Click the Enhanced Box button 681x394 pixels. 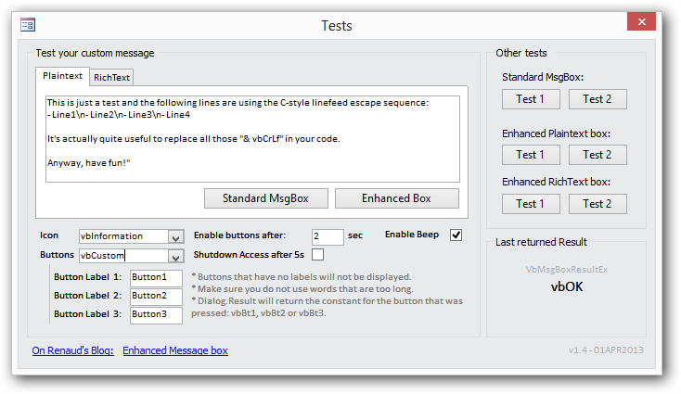pos(396,198)
